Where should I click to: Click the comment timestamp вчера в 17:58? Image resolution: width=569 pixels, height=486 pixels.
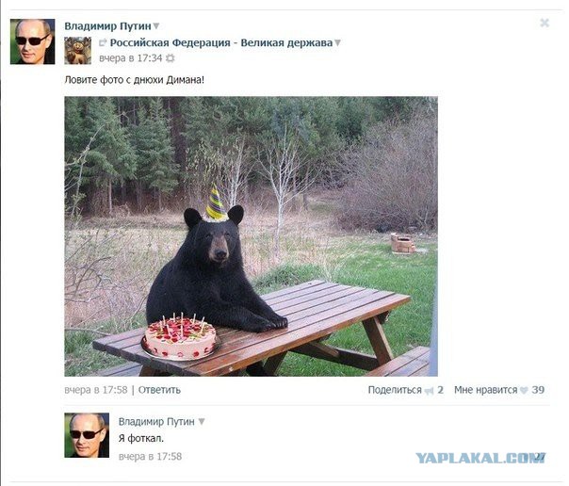point(150,456)
